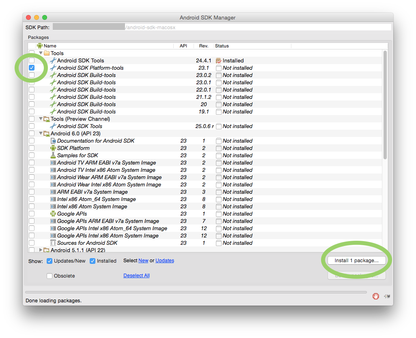Select the Google APIs Intel x86 Atom System Image row

(205, 236)
